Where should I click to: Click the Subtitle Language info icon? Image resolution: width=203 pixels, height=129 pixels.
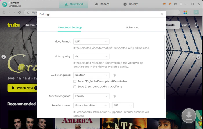click(114, 96)
